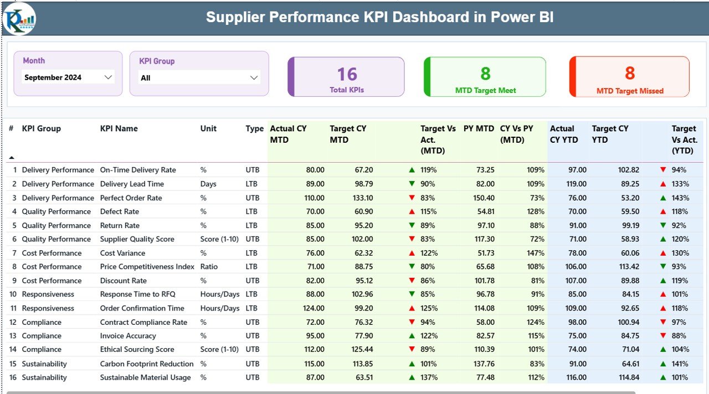This screenshot has height=394, width=709.
Task: Click green down MTD arrow for Delivery Lead Time
Action: pyautogui.click(x=412, y=184)
